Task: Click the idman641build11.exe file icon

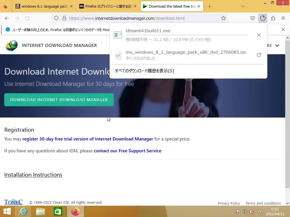Action: (118, 35)
